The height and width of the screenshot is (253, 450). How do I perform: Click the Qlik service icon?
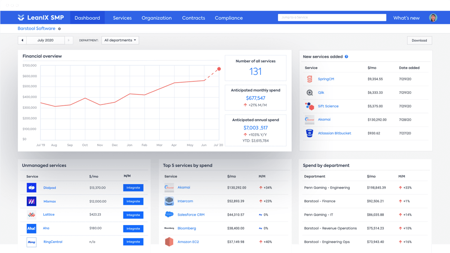point(309,92)
